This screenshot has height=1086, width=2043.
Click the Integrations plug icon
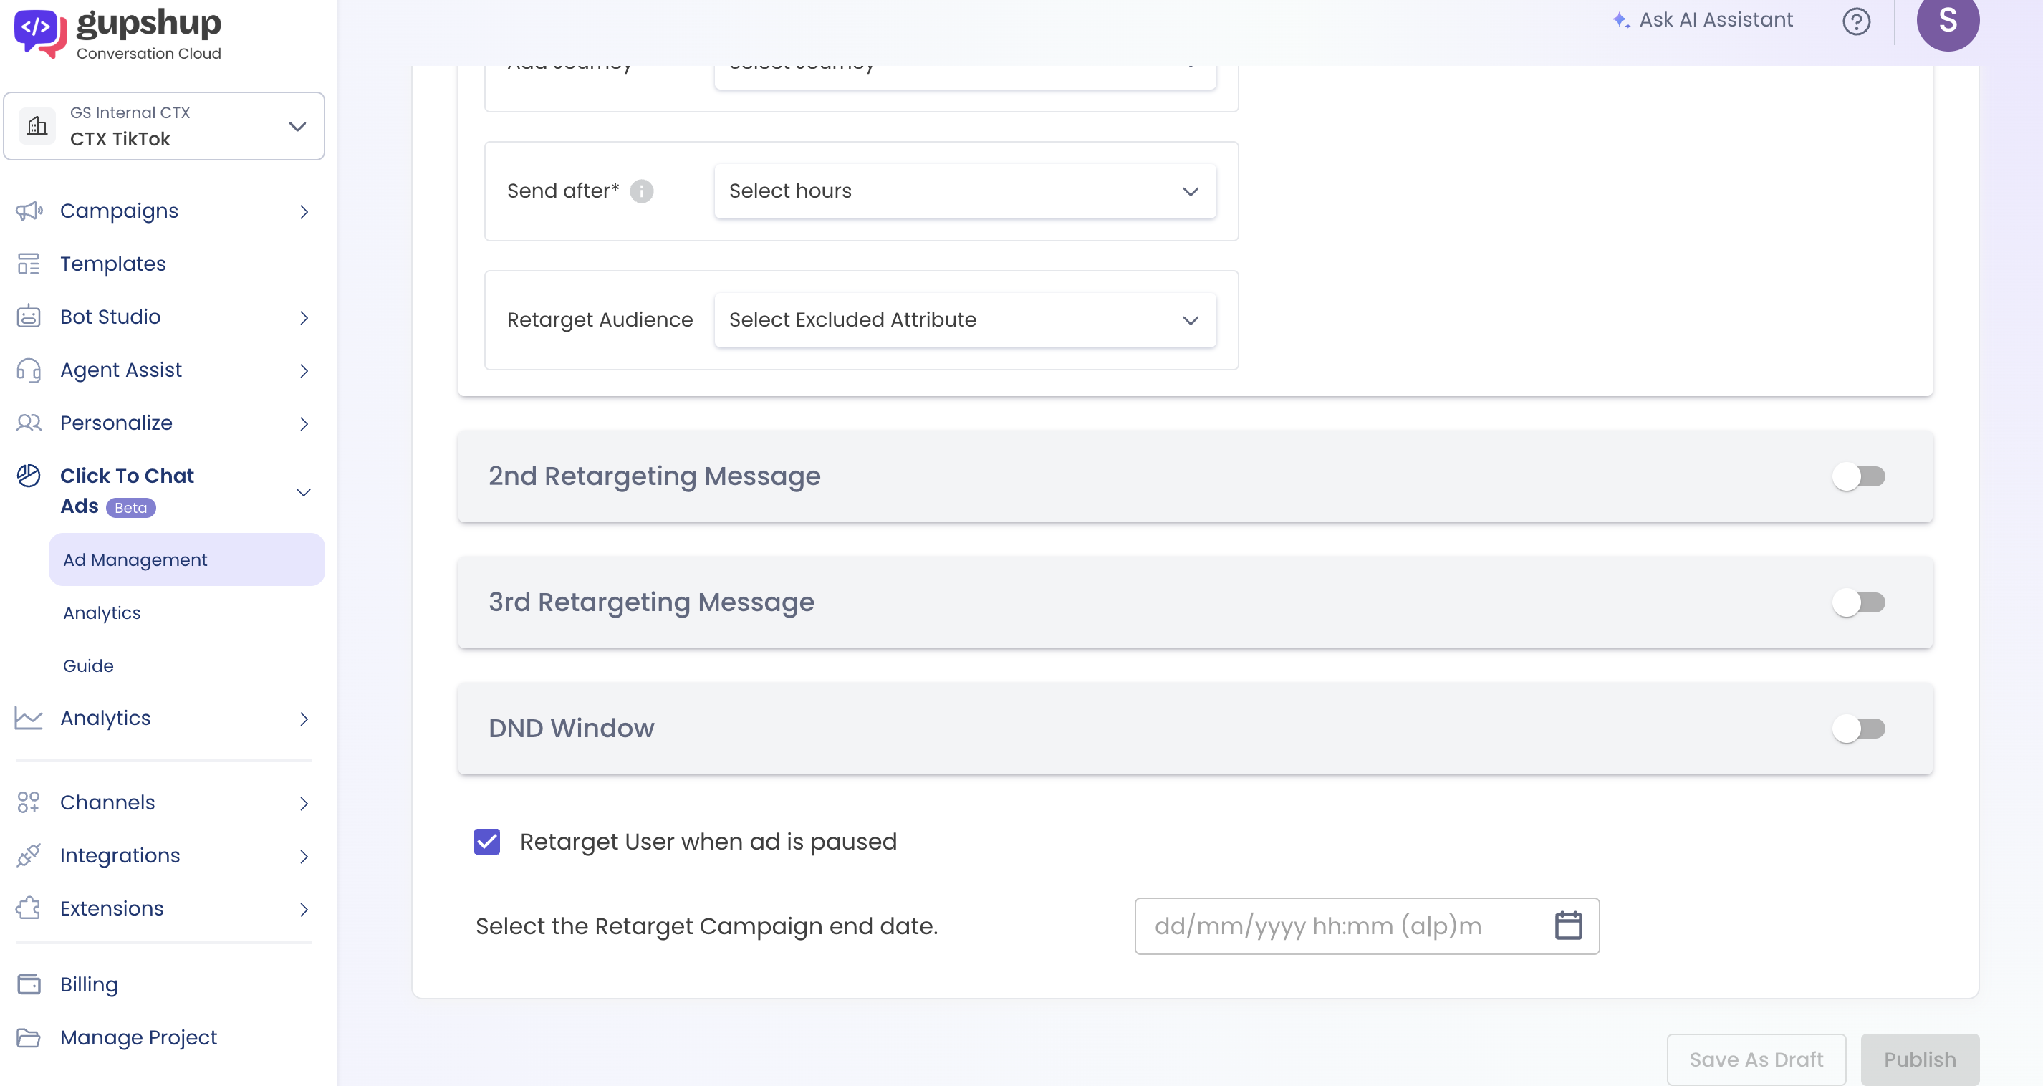click(29, 855)
